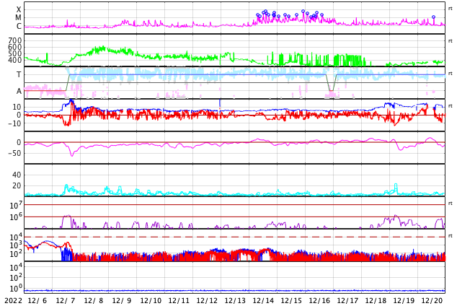The width and height of the screenshot is (457, 306).
Task: Pick the 12/19 date label
Action: [403, 300]
